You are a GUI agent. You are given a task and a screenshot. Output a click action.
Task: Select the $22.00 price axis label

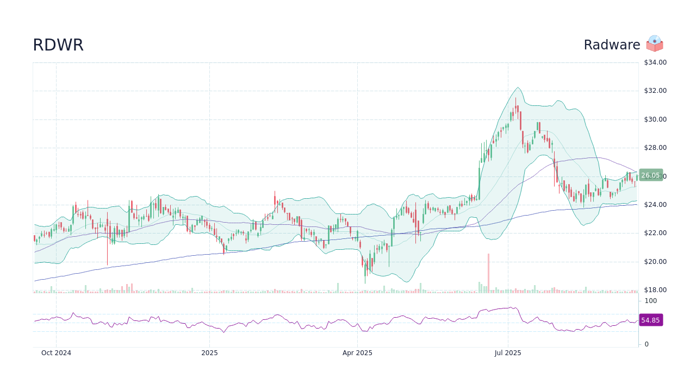coord(655,233)
